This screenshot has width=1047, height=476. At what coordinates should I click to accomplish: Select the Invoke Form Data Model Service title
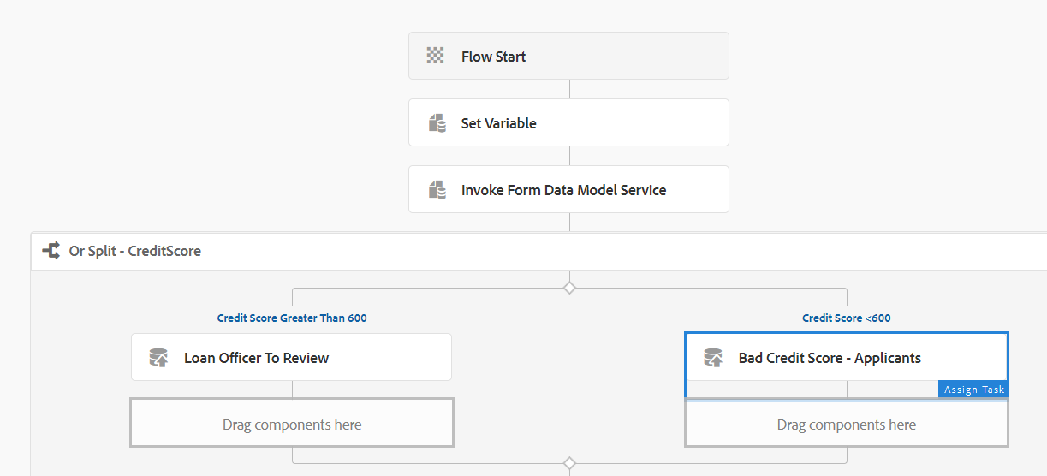tap(563, 190)
